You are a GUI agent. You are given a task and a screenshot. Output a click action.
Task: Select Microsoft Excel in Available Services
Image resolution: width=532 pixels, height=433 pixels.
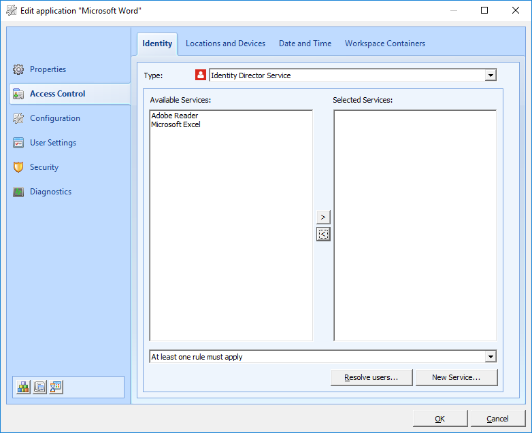tap(176, 125)
